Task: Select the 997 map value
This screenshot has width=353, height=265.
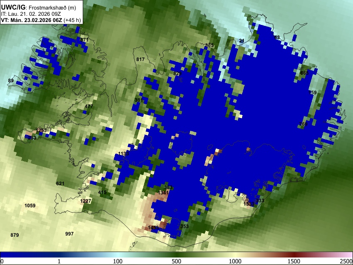Action: [69, 234]
